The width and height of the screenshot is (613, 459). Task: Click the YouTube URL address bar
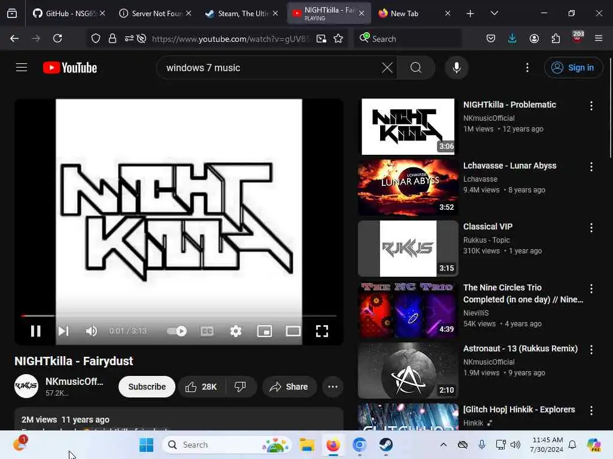point(230,39)
